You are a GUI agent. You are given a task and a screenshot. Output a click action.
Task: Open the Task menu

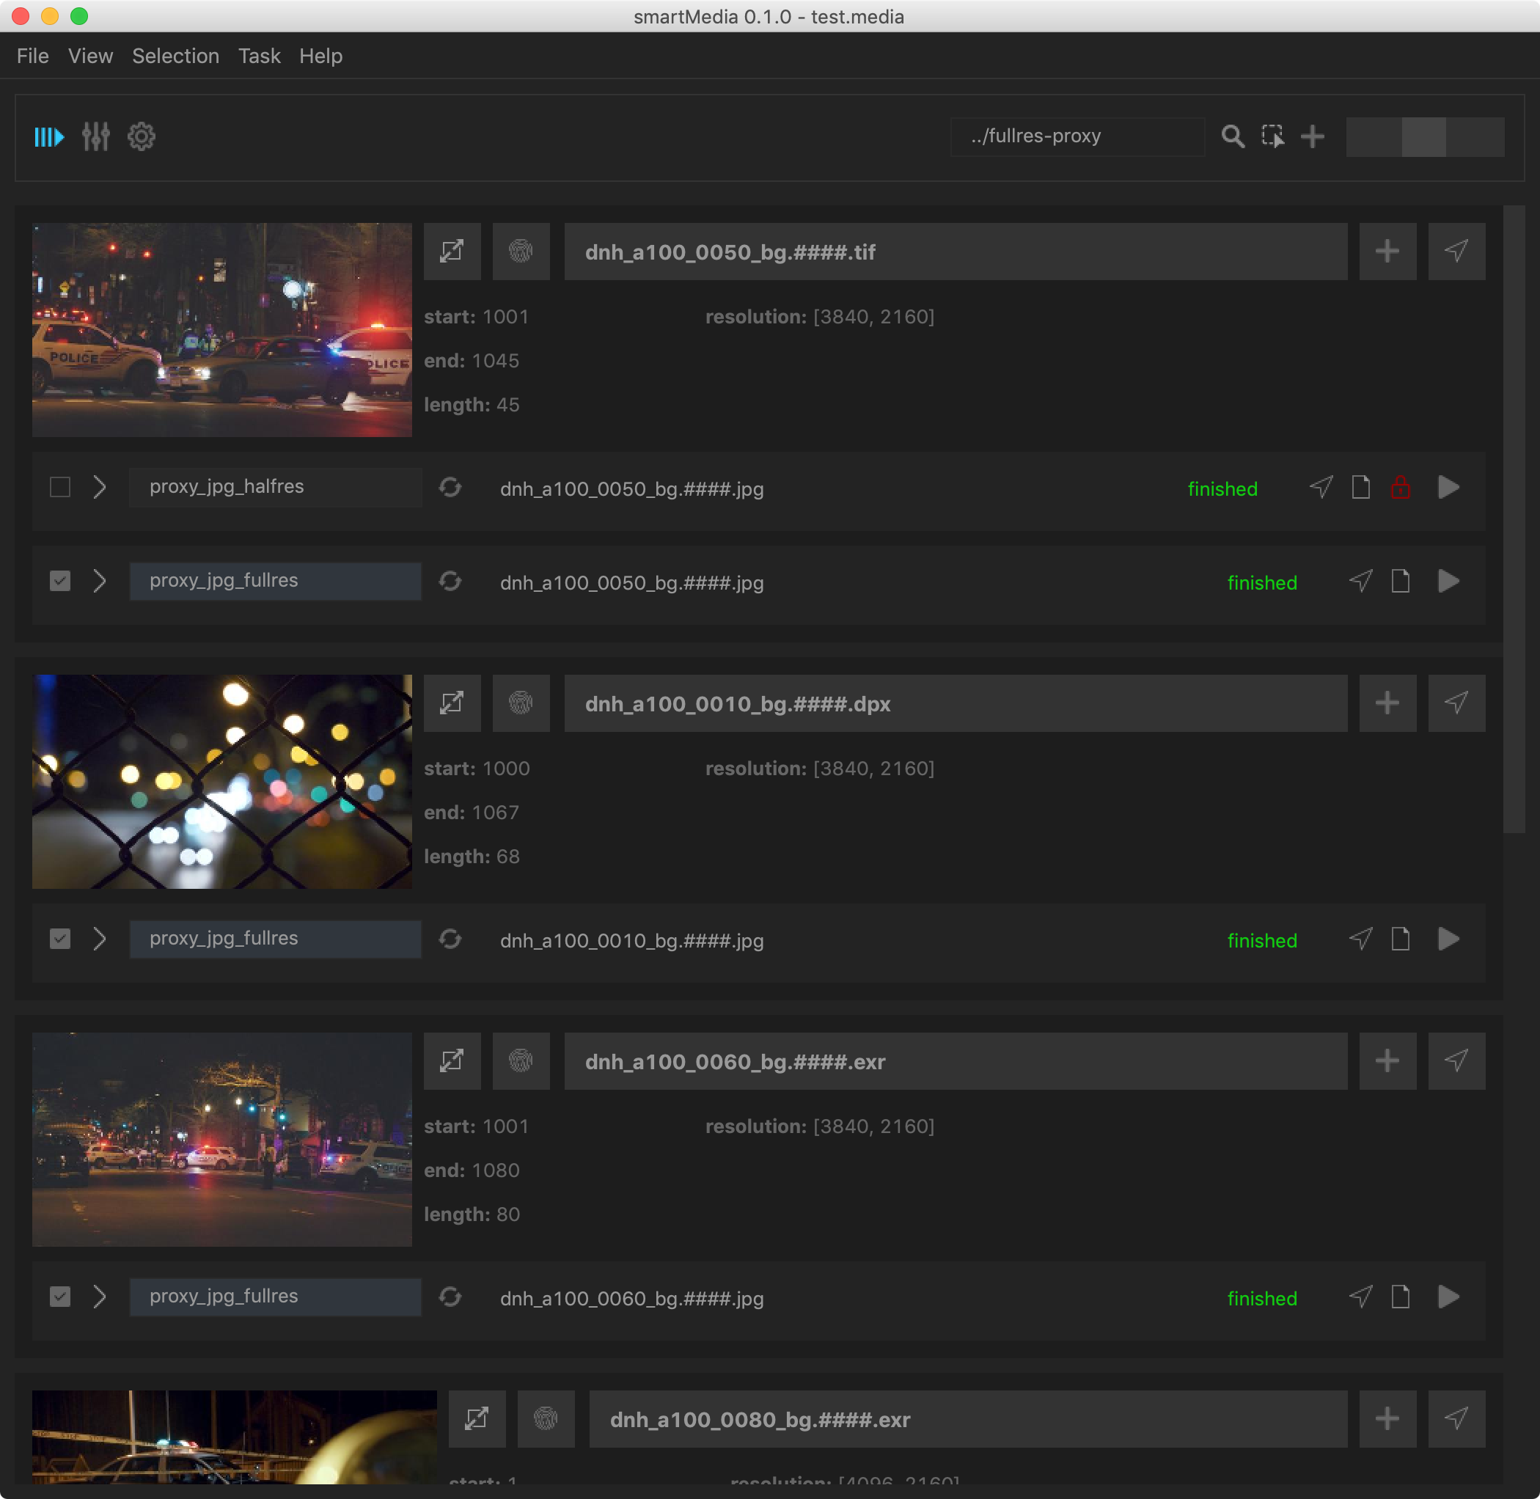click(x=259, y=56)
